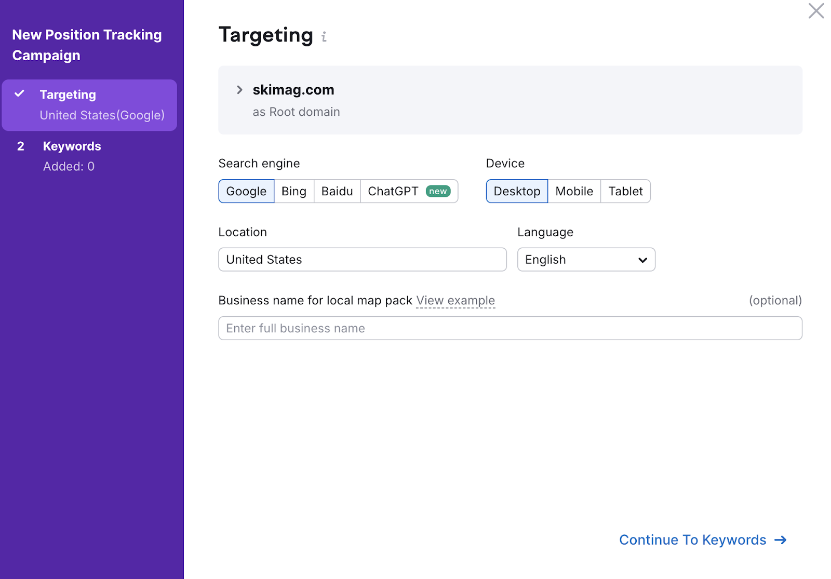Click the info icon next to Targeting heading

(x=325, y=37)
